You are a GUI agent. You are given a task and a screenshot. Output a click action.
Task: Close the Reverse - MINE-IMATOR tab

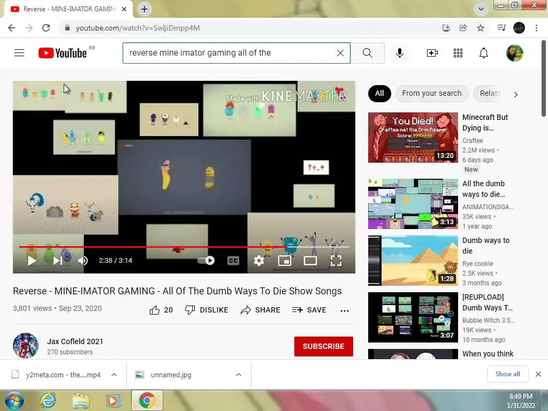124,9
